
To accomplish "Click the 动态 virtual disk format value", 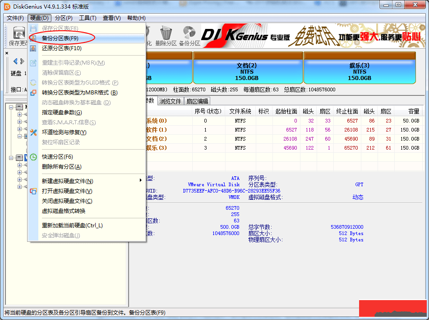I will point(358,197).
